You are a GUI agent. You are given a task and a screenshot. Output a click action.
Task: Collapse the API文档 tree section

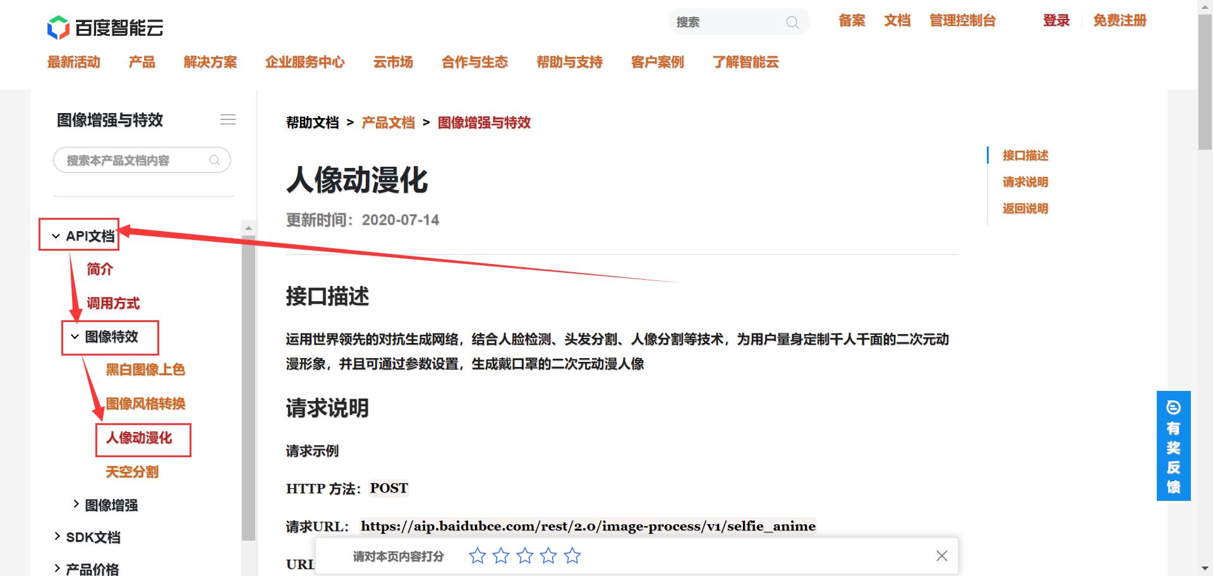(x=56, y=236)
